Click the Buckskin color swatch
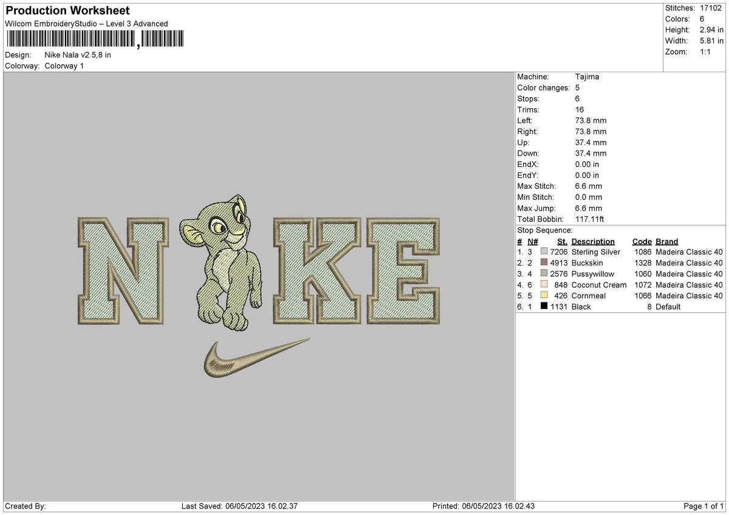 [x=544, y=263]
